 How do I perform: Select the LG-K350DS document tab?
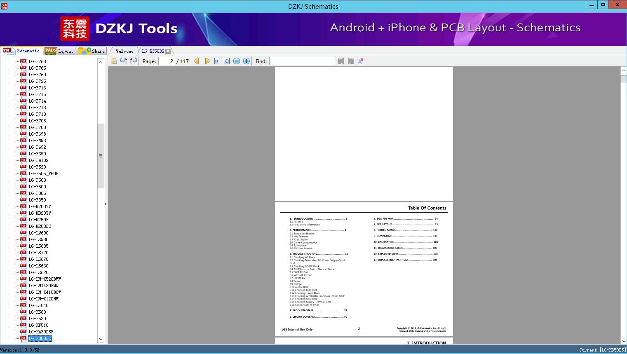pos(153,51)
